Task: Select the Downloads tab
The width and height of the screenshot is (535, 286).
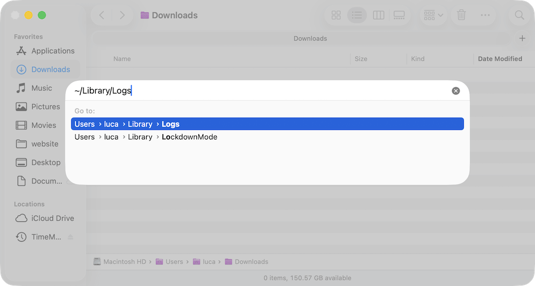Action: tap(301, 38)
